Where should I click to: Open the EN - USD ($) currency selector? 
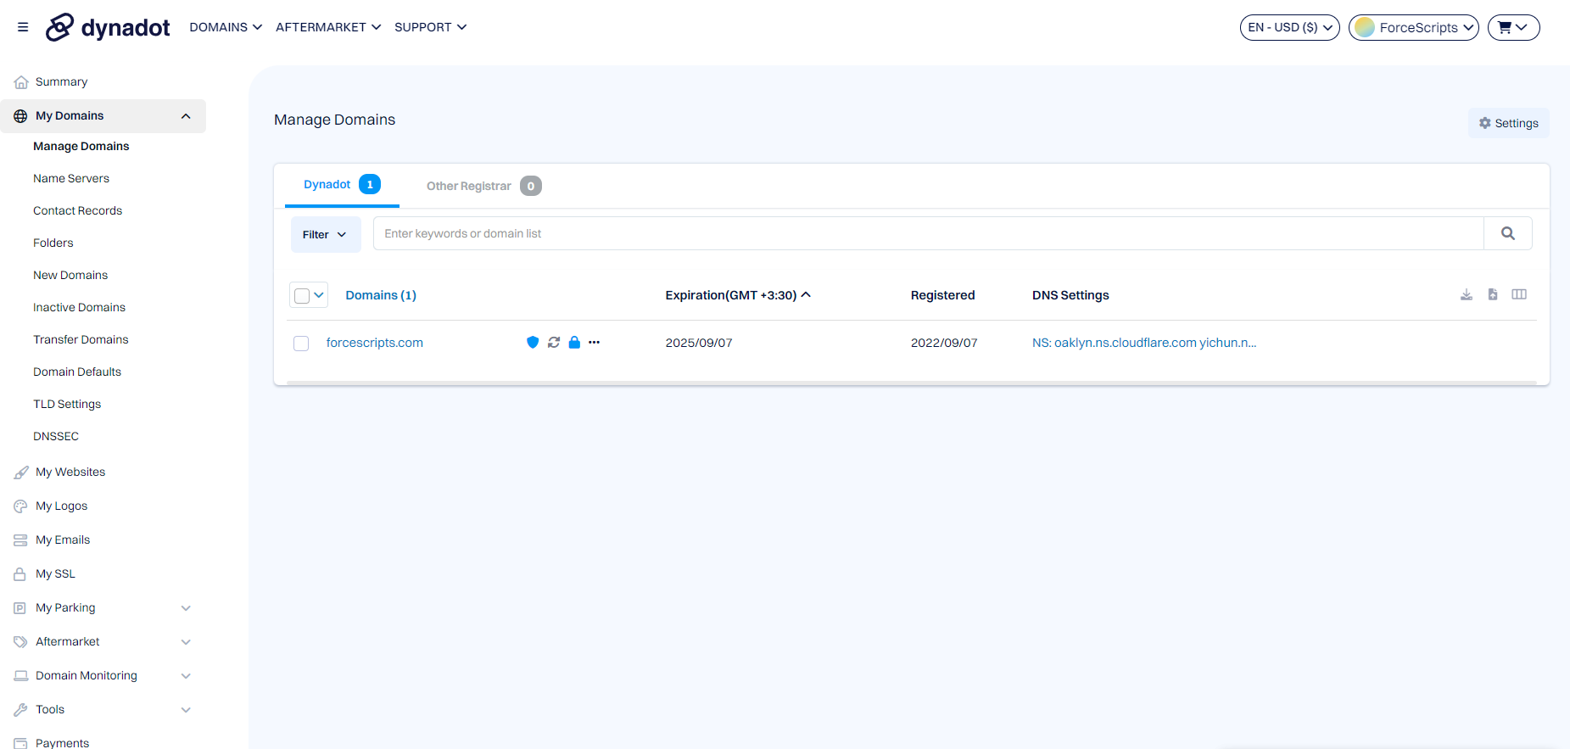tap(1290, 27)
